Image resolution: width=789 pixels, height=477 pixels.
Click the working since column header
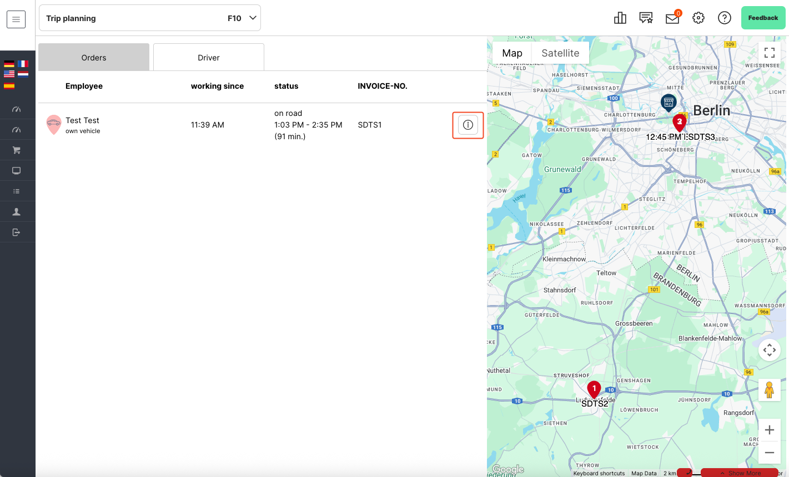tap(217, 86)
